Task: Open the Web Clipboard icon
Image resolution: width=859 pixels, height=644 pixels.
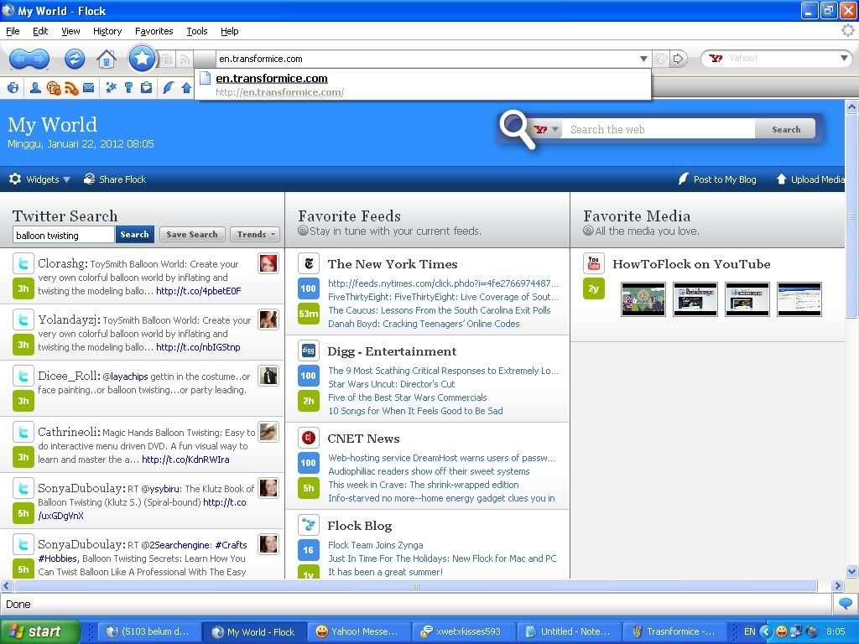Action: (146, 87)
